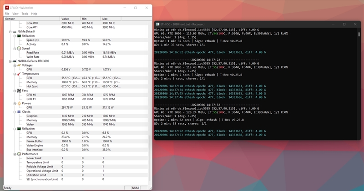Collapse the NVMe Speed group
364x191 pixels.
[15, 49]
